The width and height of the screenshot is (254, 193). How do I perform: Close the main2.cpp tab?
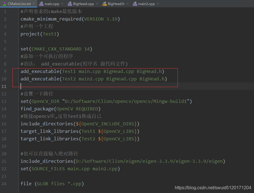tap(158, 4)
